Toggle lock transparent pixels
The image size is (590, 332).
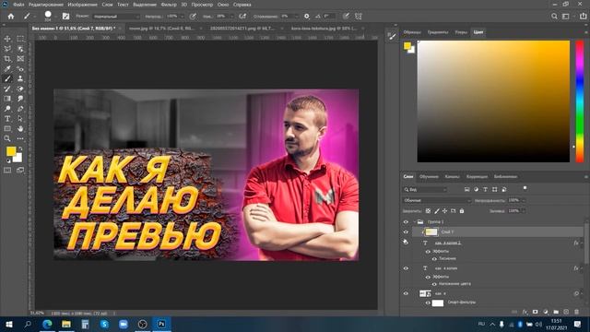pyautogui.click(x=428, y=211)
